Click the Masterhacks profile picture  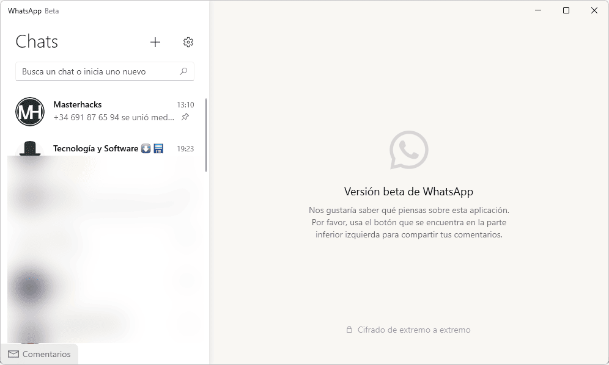click(x=30, y=112)
